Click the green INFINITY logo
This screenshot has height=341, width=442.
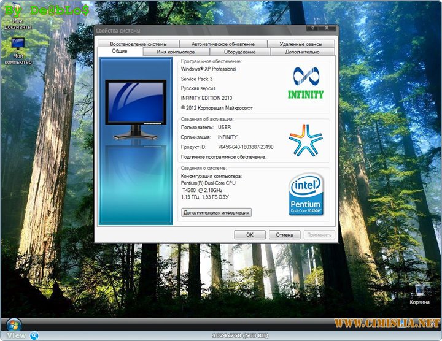[x=306, y=83]
